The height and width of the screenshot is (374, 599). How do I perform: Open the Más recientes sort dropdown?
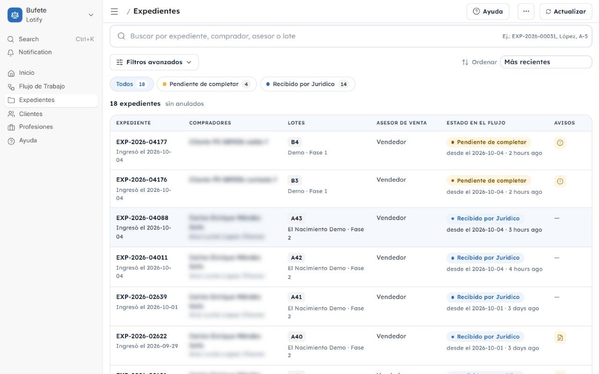(x=546, y=62)
